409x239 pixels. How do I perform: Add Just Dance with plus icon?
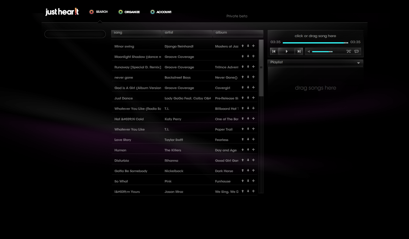253,98
